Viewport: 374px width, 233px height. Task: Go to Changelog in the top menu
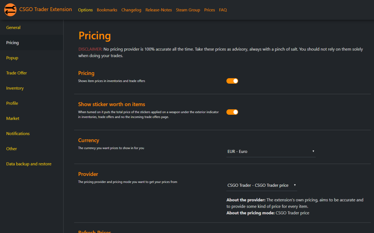(131, 10)
